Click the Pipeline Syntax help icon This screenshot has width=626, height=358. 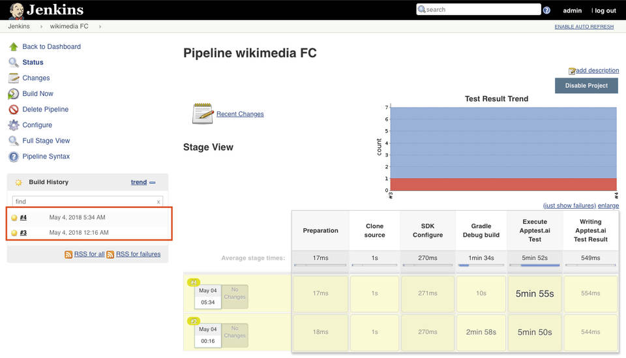14,157
